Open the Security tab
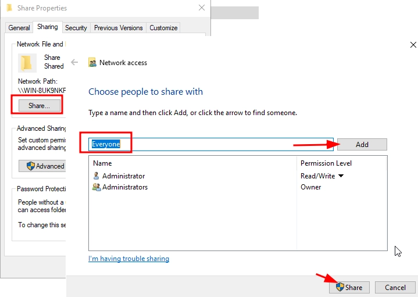 76,28
